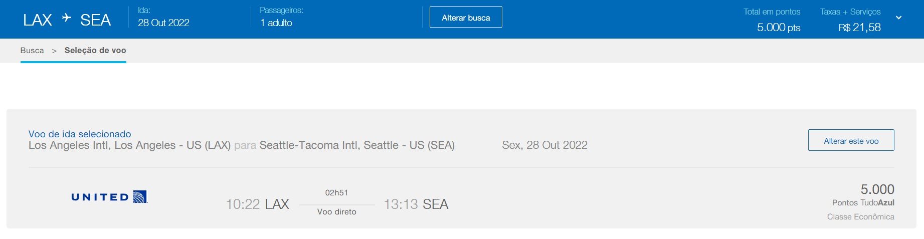Click the United Airlines logo
This screenshot has width=924, height=239.
[x=109, y=197]
